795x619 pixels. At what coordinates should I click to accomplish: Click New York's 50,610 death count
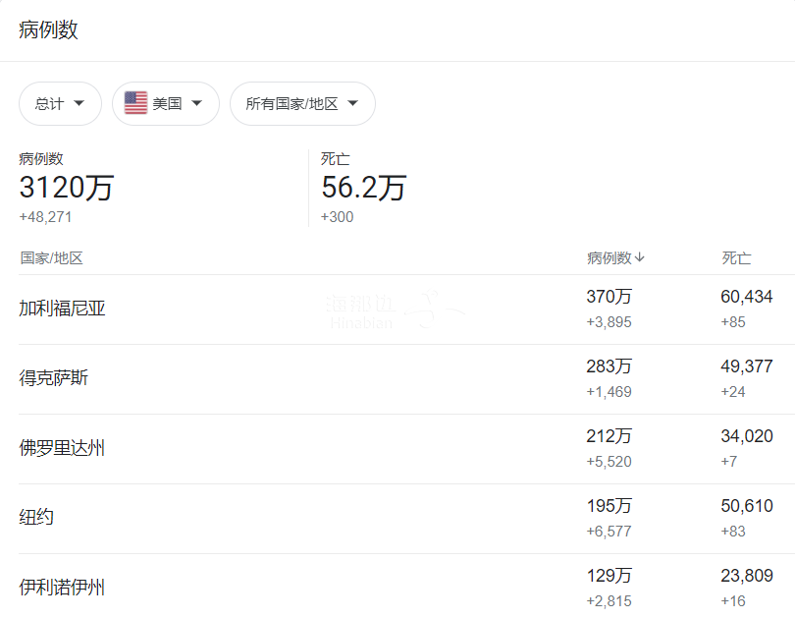[x=746, y=506]
